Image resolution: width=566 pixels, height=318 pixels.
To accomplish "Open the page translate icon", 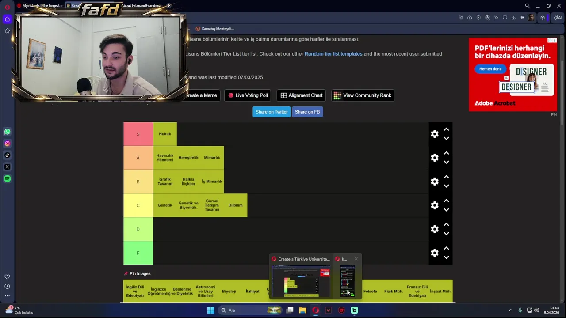I will [x=487, y=18].
